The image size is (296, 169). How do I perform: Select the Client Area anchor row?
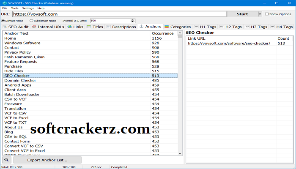click(90, 90)
